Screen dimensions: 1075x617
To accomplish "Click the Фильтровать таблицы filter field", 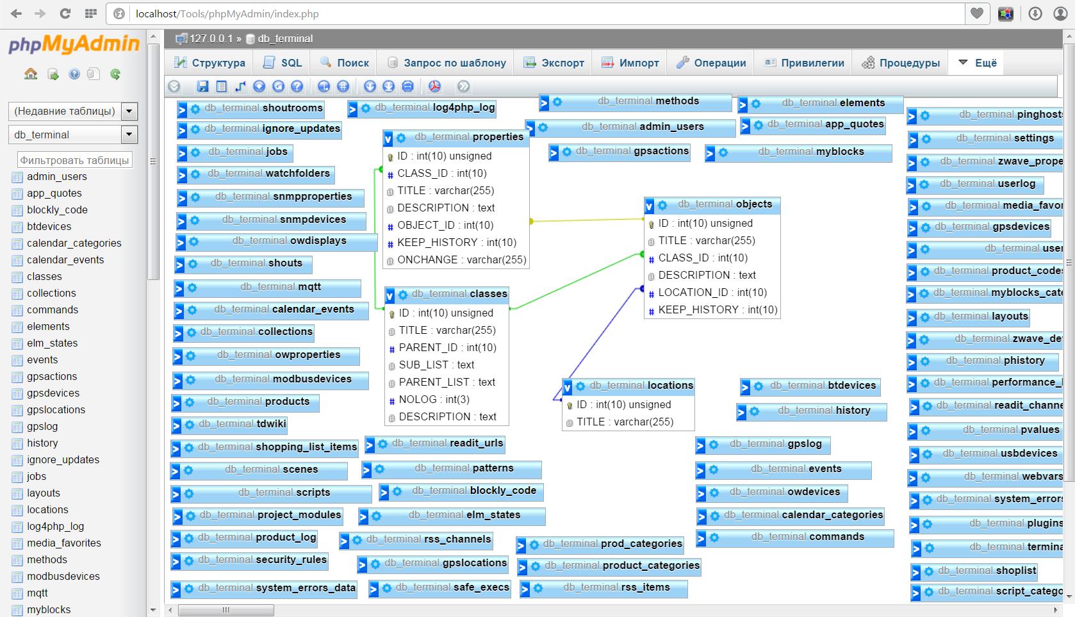I will [74, 160].
